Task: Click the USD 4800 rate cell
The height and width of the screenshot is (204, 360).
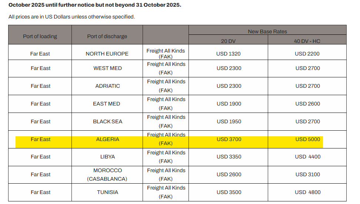Action: (307, 192)
